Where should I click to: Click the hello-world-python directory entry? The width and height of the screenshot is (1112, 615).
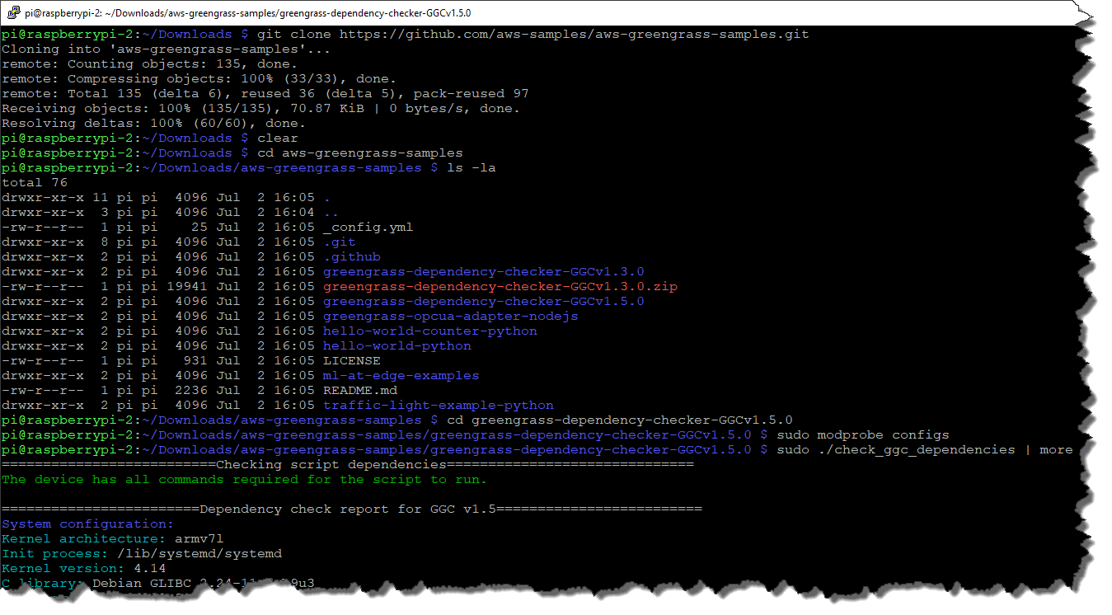(397, 346)
